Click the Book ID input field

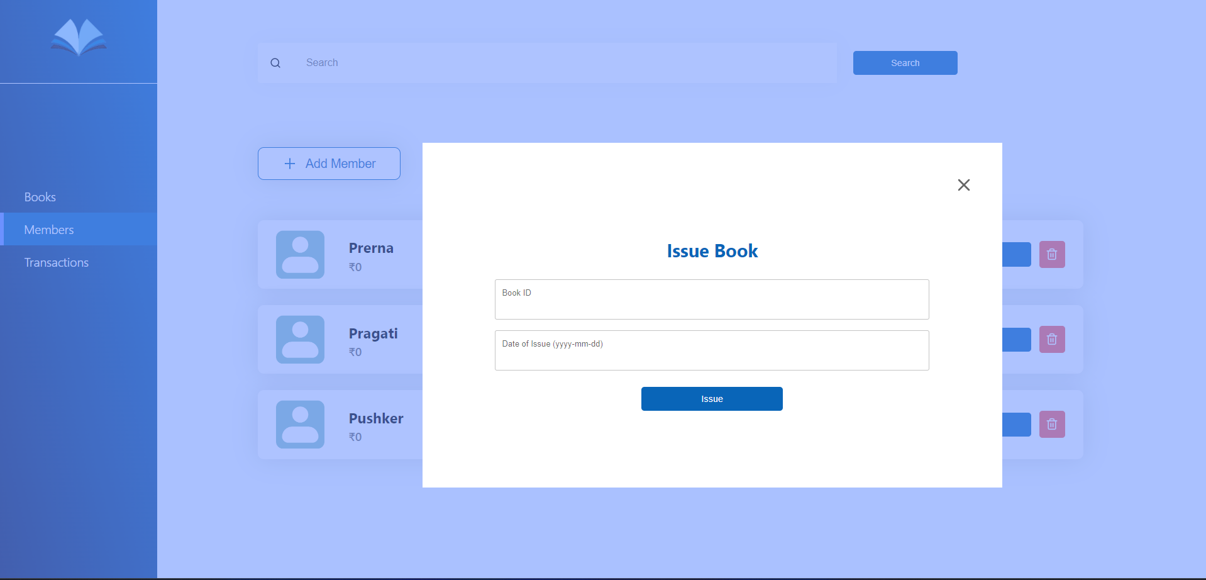click(711, 299)
